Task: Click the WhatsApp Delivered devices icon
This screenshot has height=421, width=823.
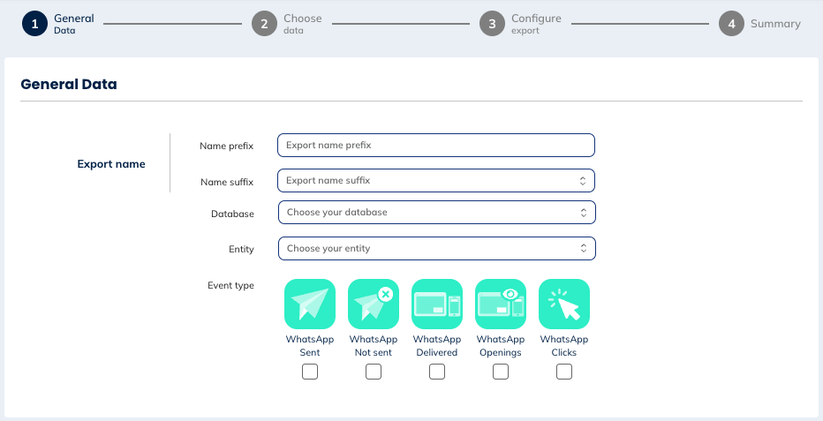Action: coord(437,304)
